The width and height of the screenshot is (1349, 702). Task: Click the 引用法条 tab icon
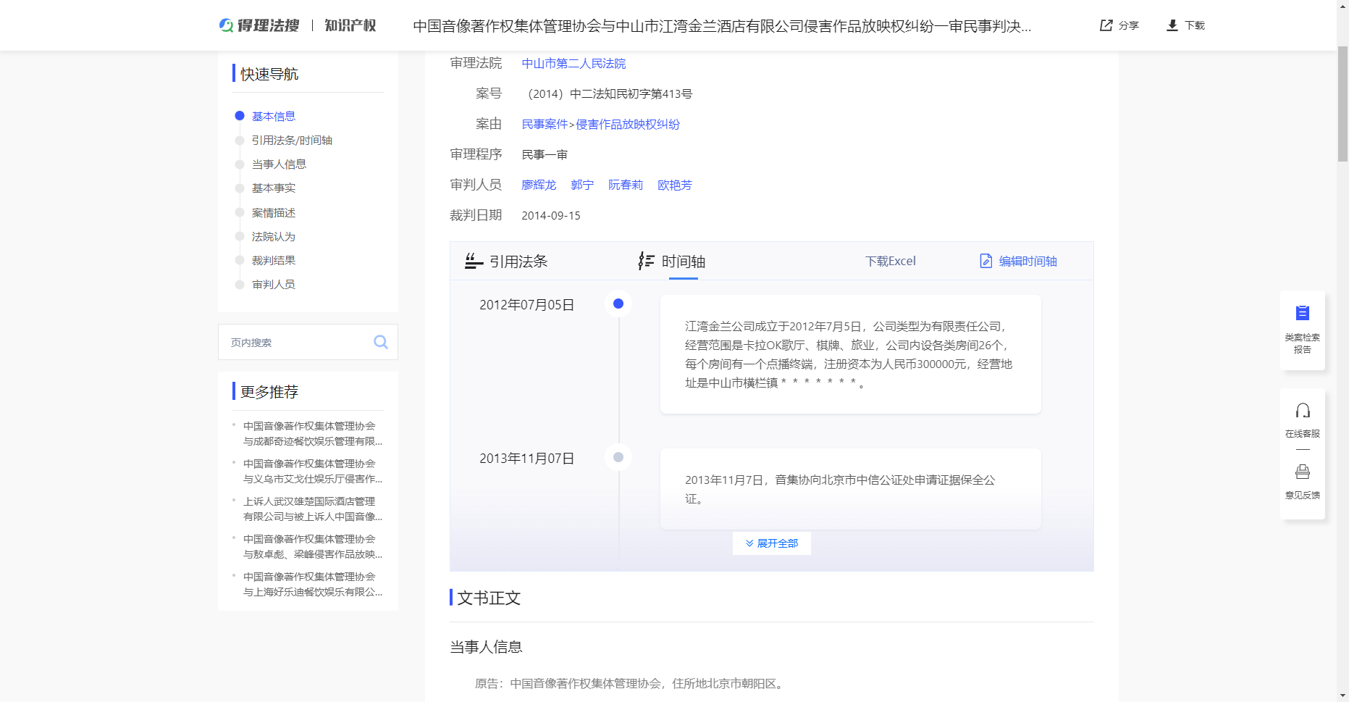(474, 261)
